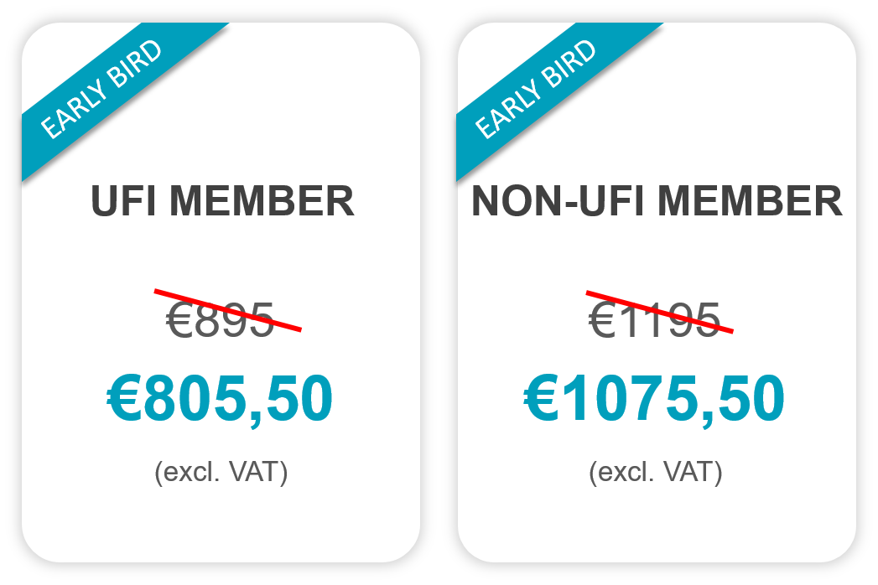The image size is (878, 585).
Task: Click the UFI MEMBER pricing card heading
Action: [222, 201]
